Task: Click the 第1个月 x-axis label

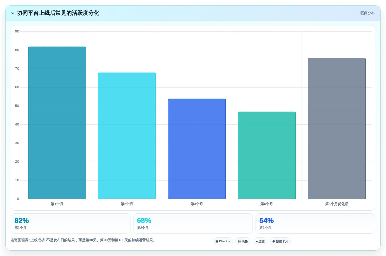Action: point(57,204)
